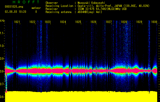The image size is (160, 102).
Task: Click the 1030 time marker
Action: coord(154,22)
